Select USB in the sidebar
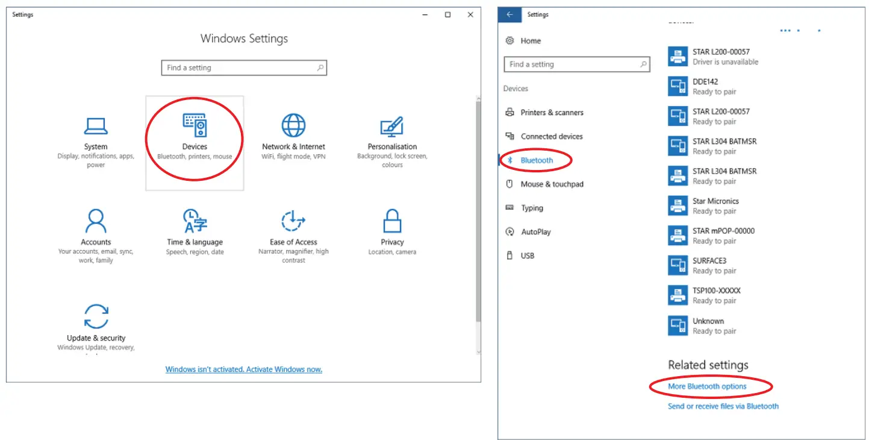Image resolution: width=869 pixels, height=440 pixels. click(x=525, y=255)
